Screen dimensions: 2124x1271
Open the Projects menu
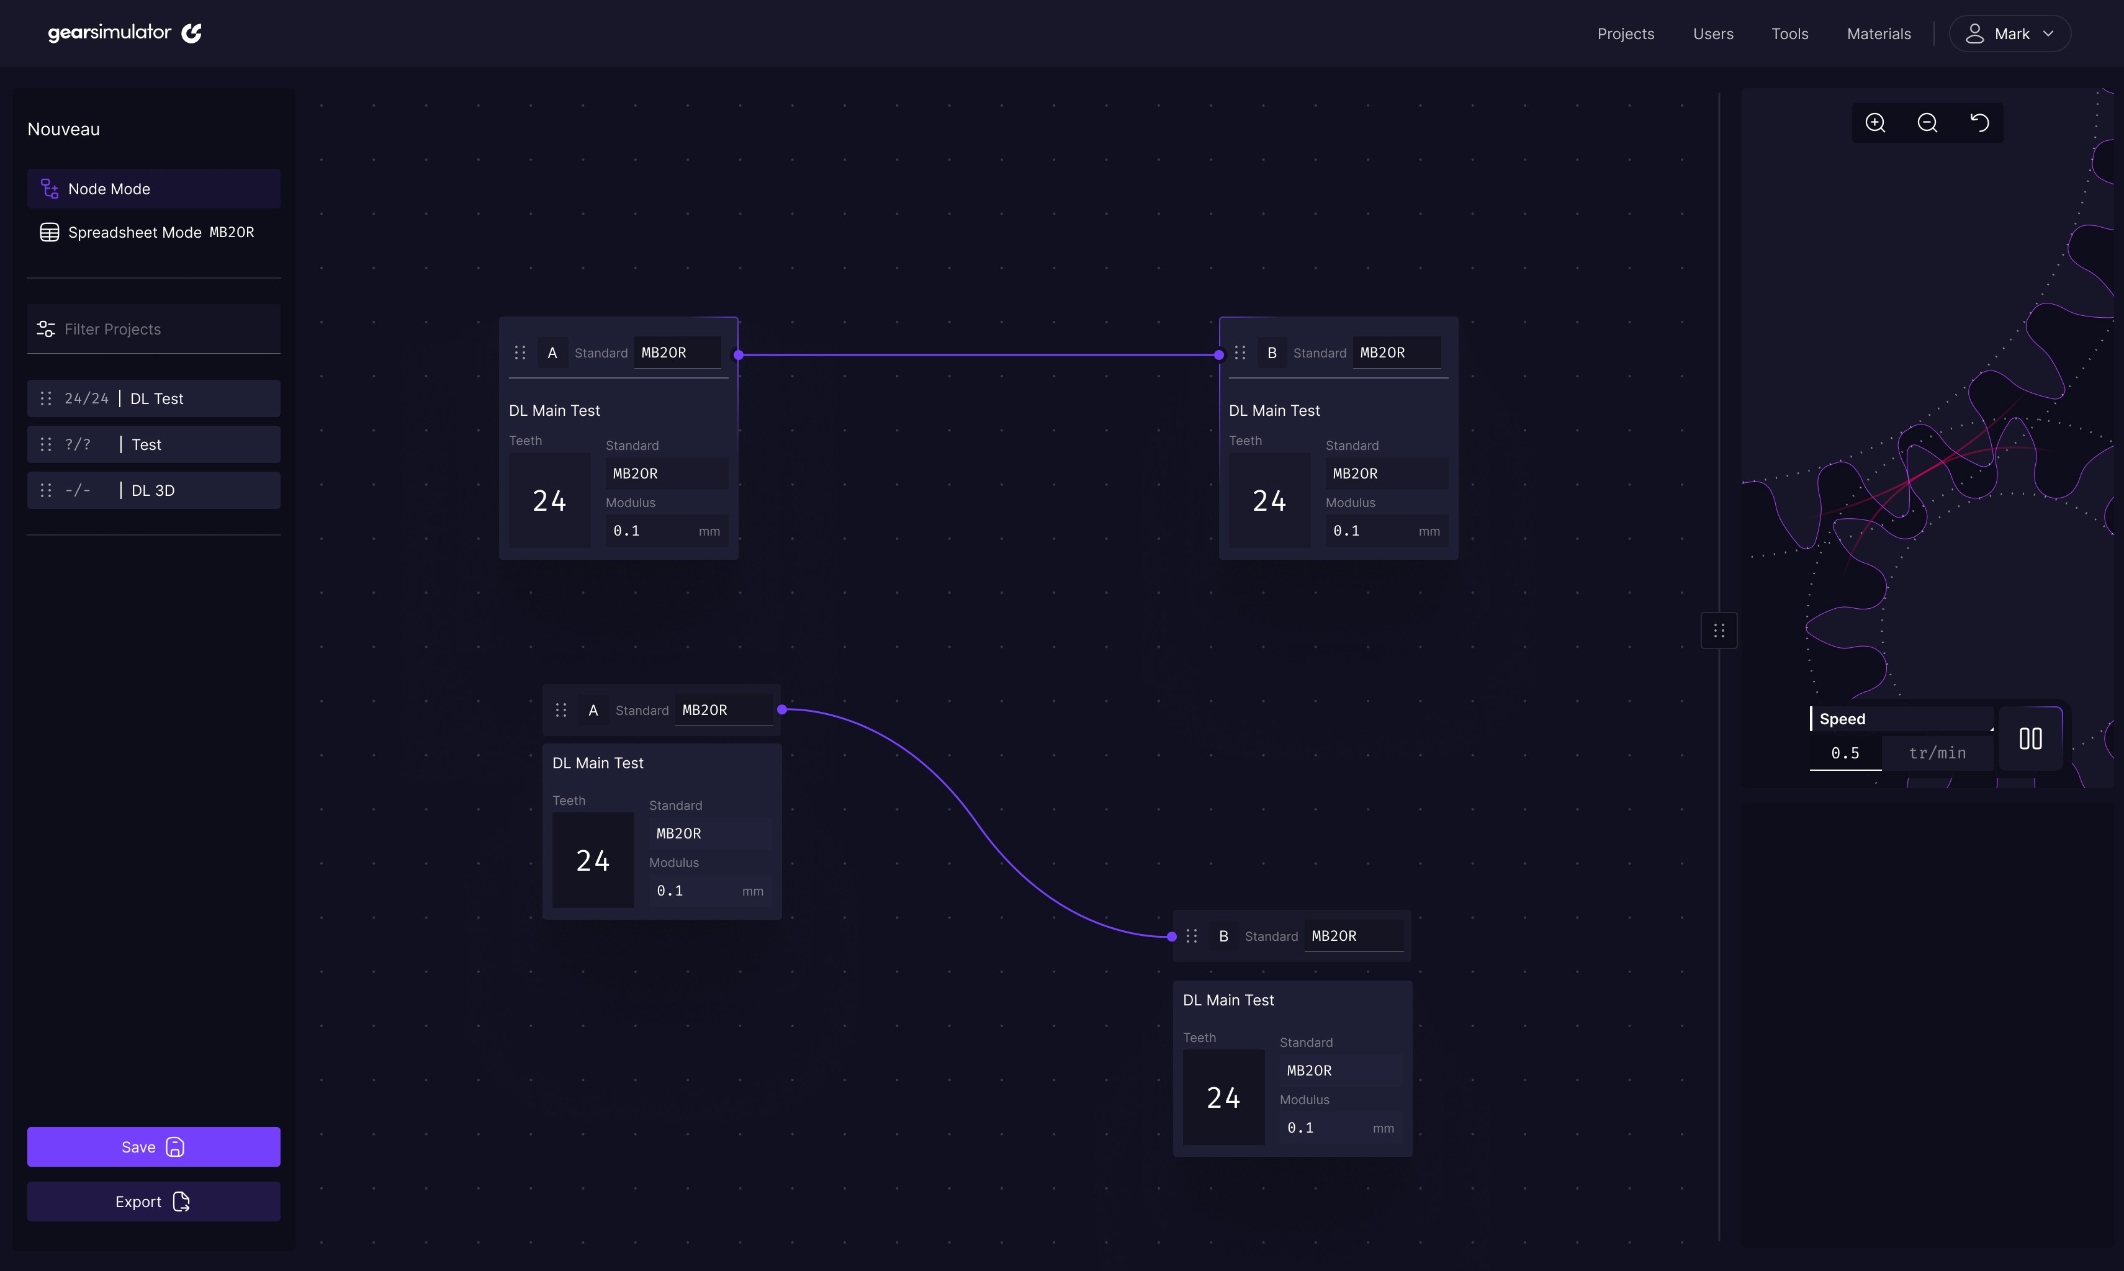tap(1626, 34)
